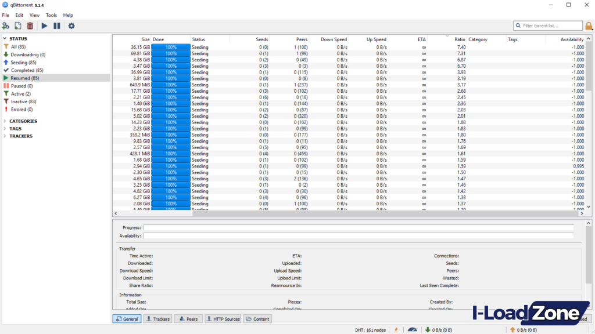Viewport: 595px width, 334px height.
Task: Click the 100% progress bar of 358.2 MiB torrent
Action: pyautogui.click(x=171, y=135)
